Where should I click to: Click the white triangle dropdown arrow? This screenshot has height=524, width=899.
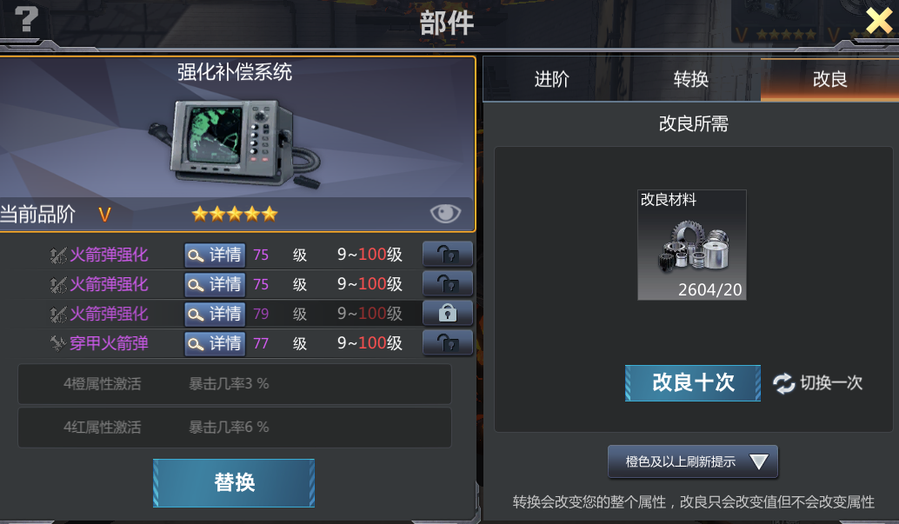point(758,461)
